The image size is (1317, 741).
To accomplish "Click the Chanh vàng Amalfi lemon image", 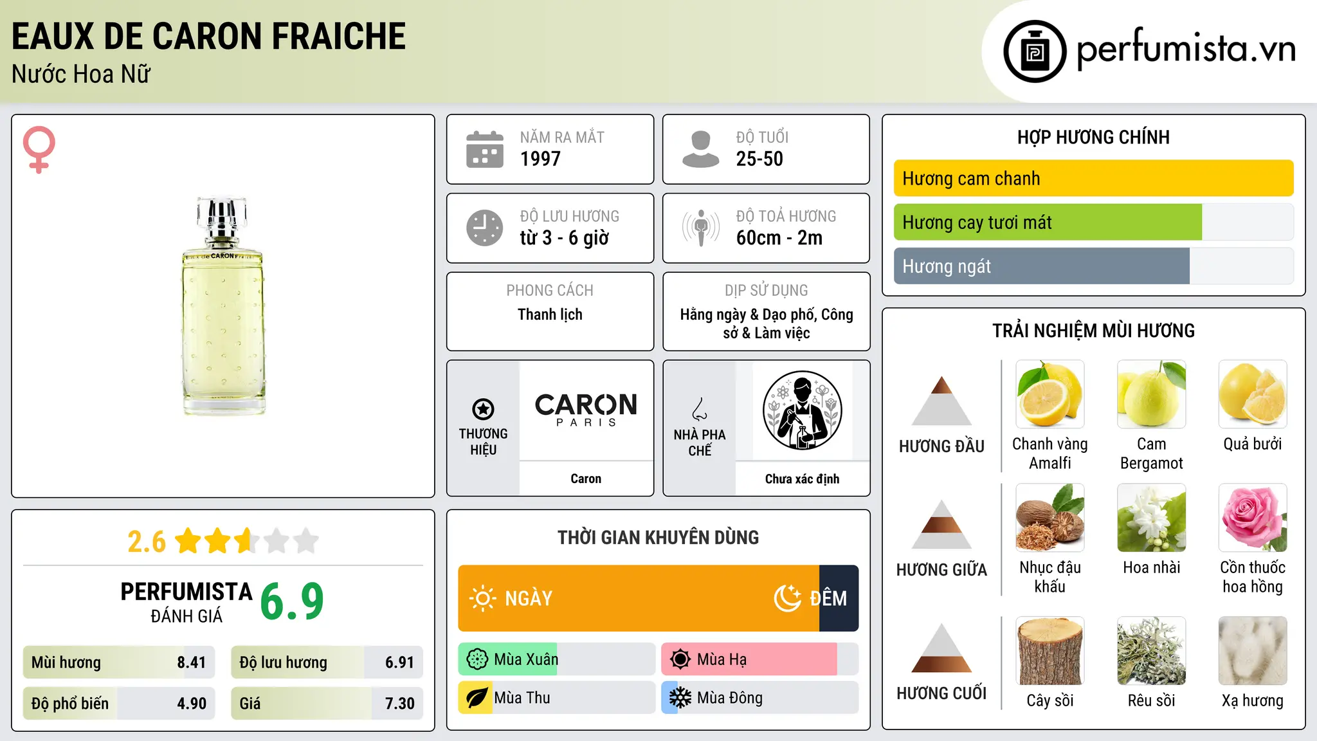I will (x=1050, y=394).
